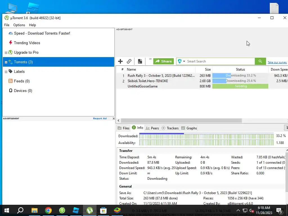Image resolution: width=288 pixels, height=216 pixels.
Task: Collapse the detail pane with chevron button
Action: 286,127
